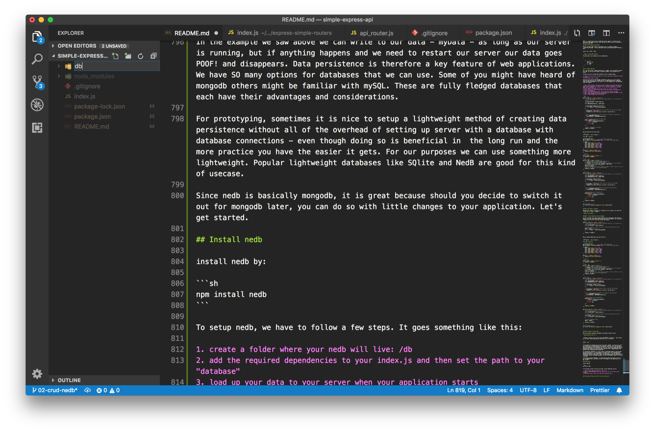Switch to the api_router.js tab

(x=376, y=33)
